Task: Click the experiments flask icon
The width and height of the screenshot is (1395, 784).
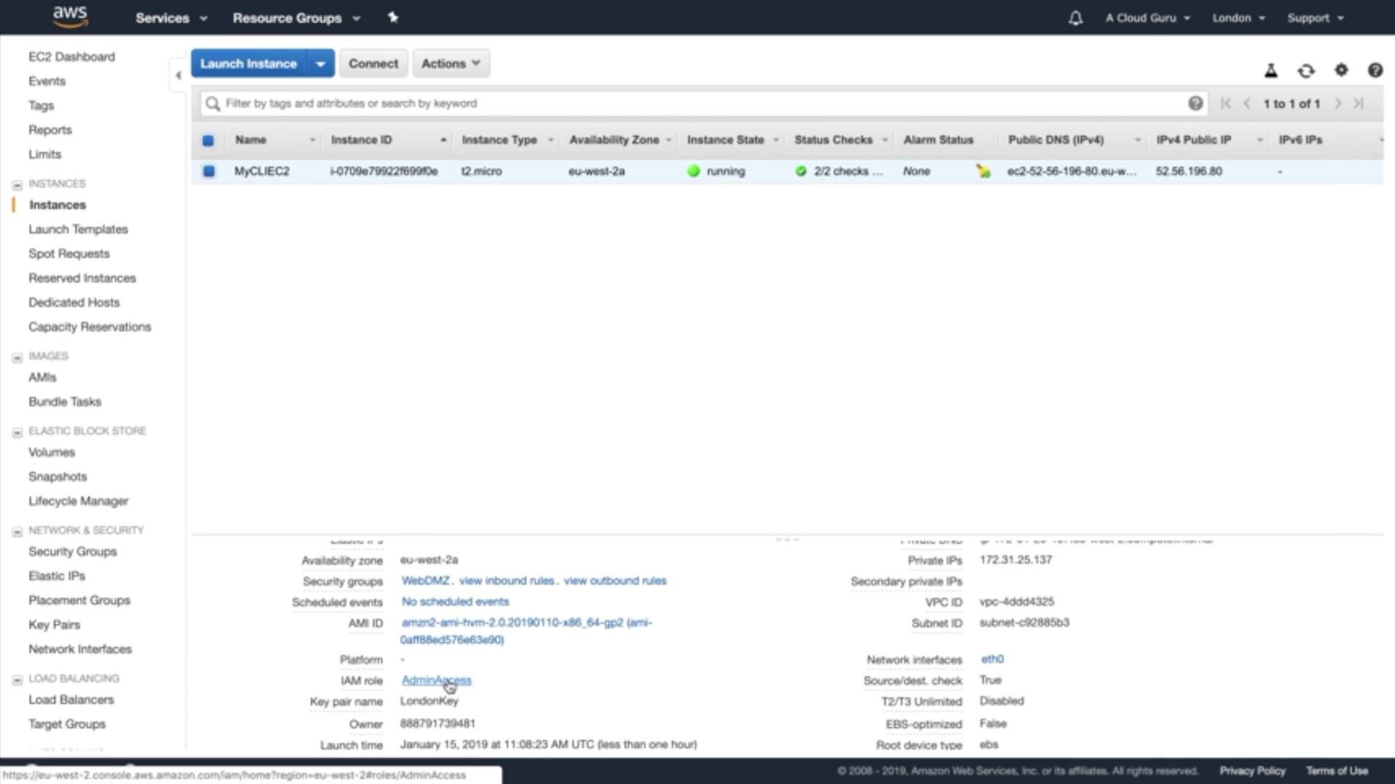Action: point(1271,70)
